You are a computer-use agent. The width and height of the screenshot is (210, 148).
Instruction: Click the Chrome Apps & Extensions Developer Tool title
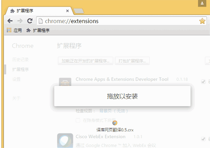tap(122, 79)
